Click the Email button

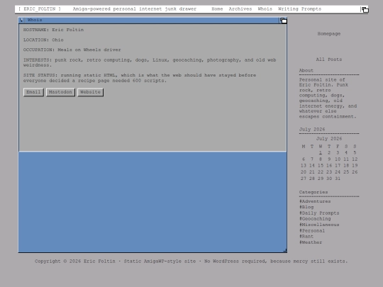(x=33, y=92)
